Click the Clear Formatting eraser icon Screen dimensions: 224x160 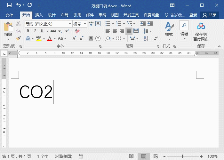click(x=77, y=31)
